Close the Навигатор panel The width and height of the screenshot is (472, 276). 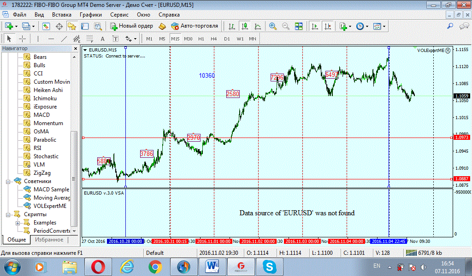point(76,48)
